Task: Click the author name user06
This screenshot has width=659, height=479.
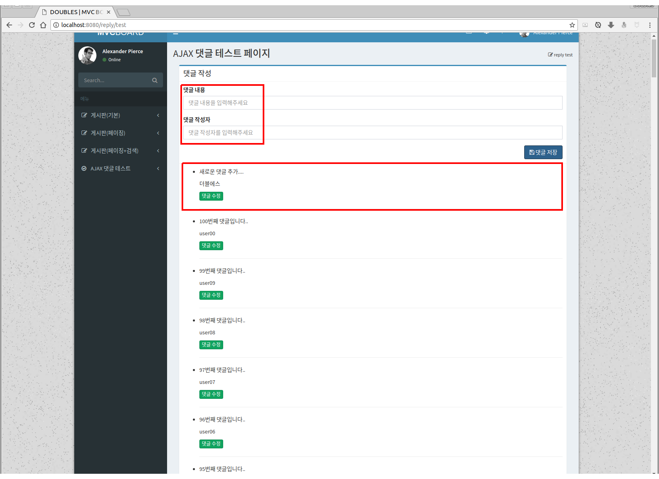Action: tap(207, 431)
